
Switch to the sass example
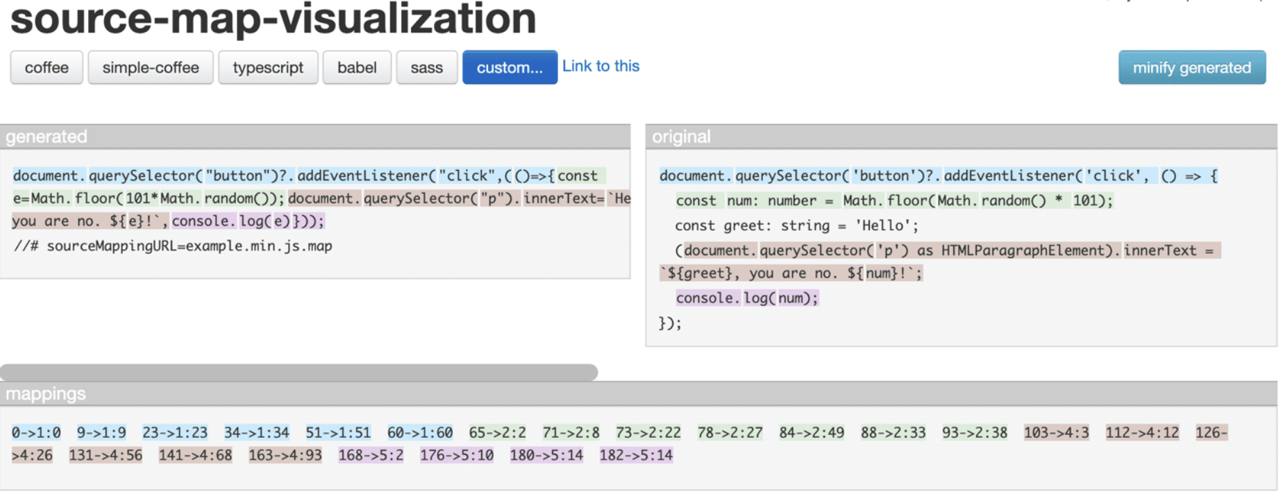(x=426, y=67)
